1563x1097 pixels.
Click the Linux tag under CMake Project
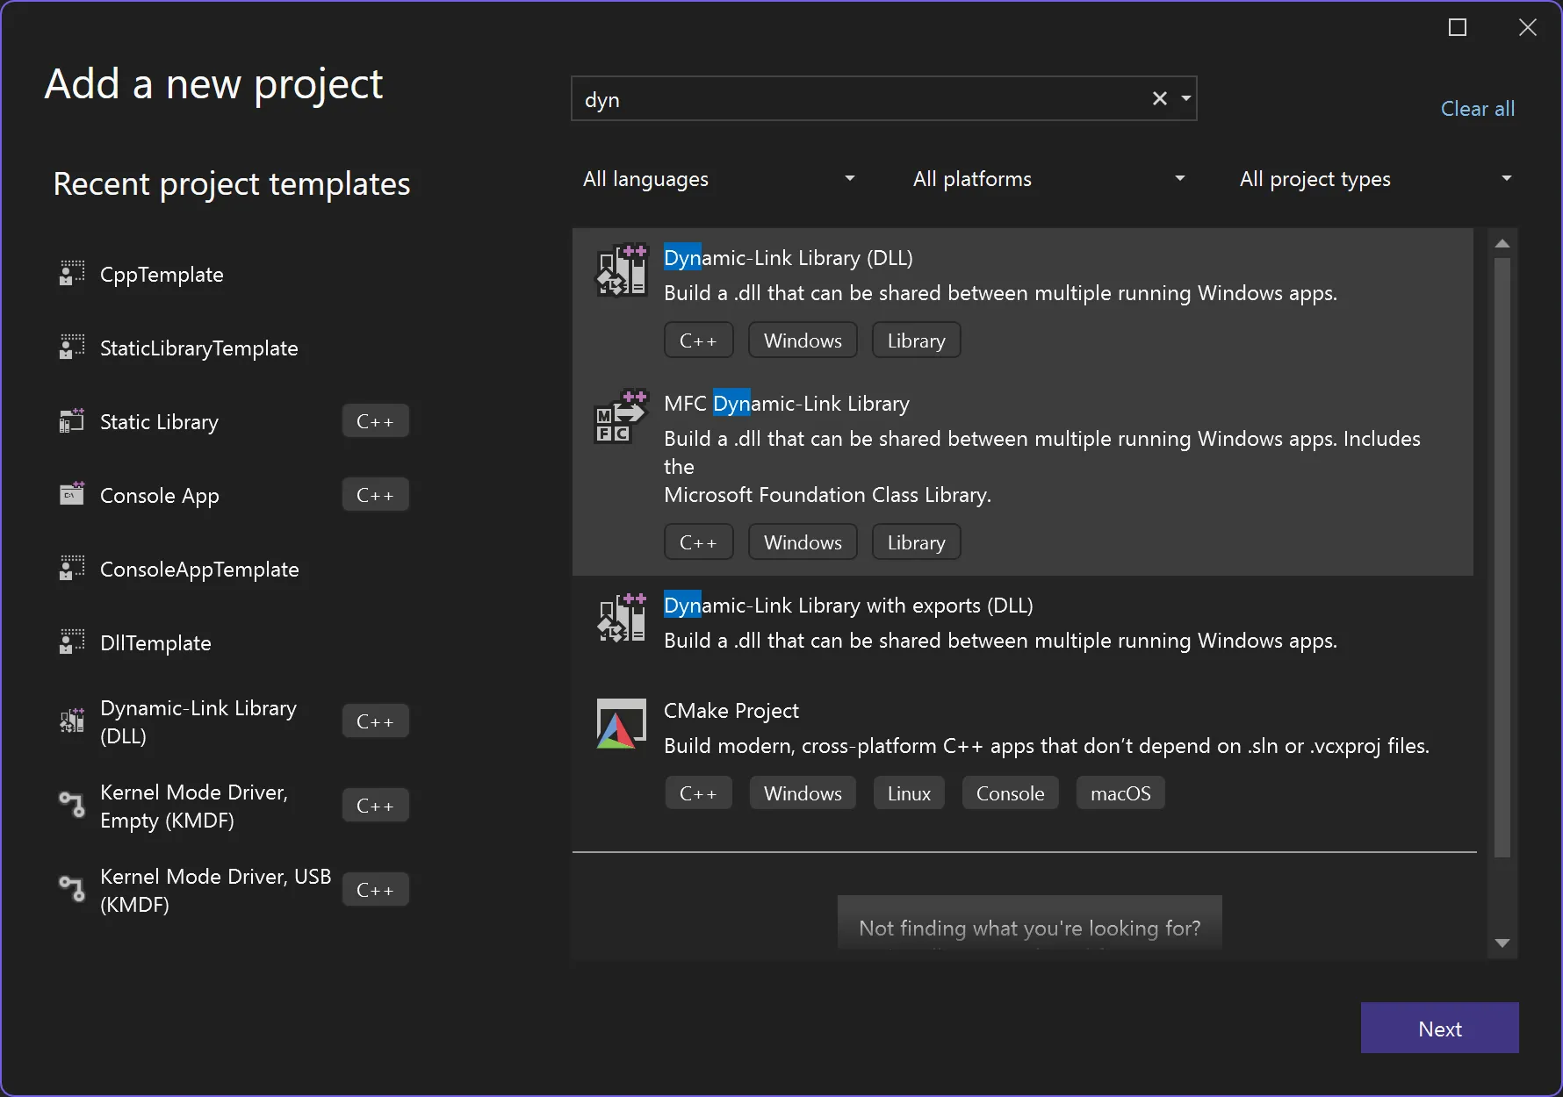[909, 793]
